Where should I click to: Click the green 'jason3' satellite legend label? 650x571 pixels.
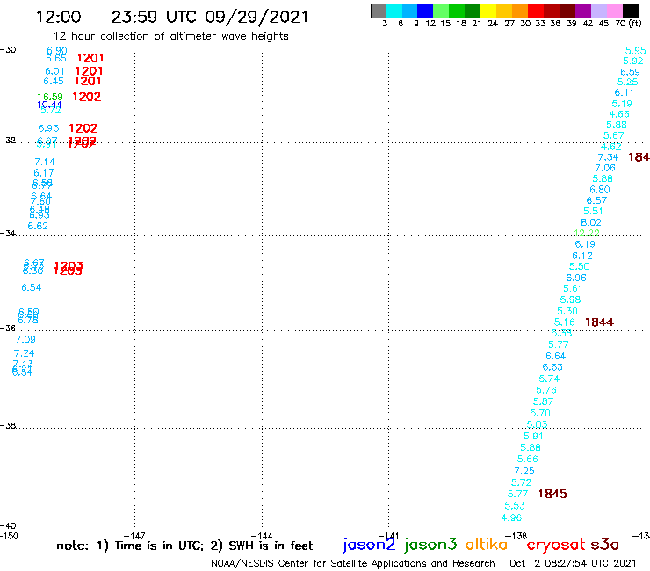pyautogui.click(x=430, y=545)
